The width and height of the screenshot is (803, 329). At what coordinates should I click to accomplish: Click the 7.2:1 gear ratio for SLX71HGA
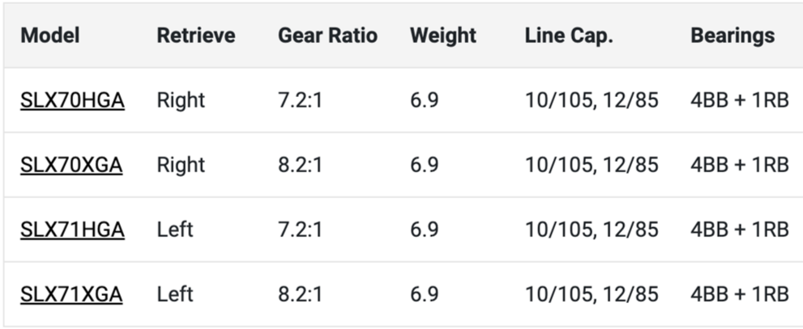point(300,230)
